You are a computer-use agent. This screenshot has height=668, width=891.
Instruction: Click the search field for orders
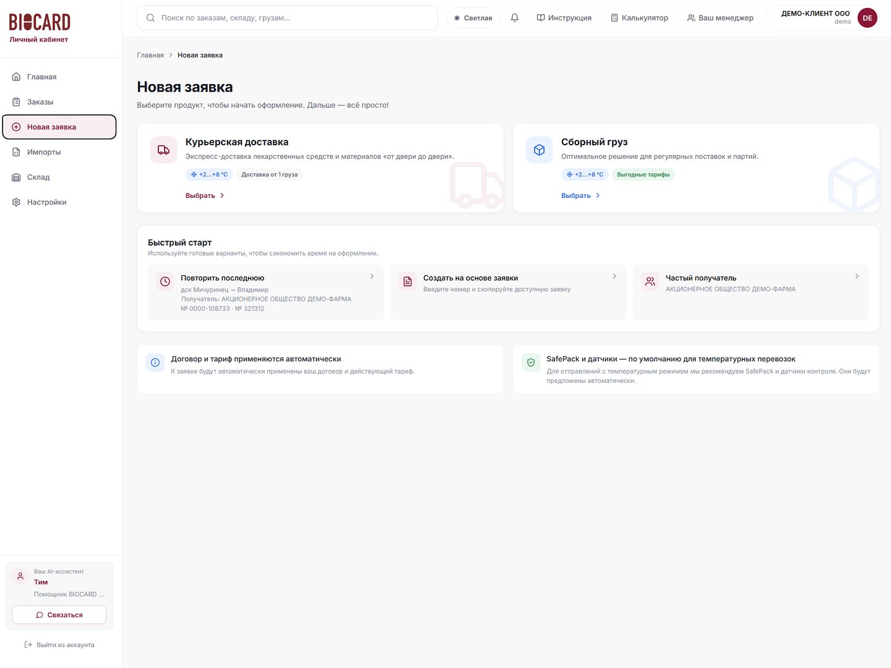pyautogui.click(x=287, y=18)
